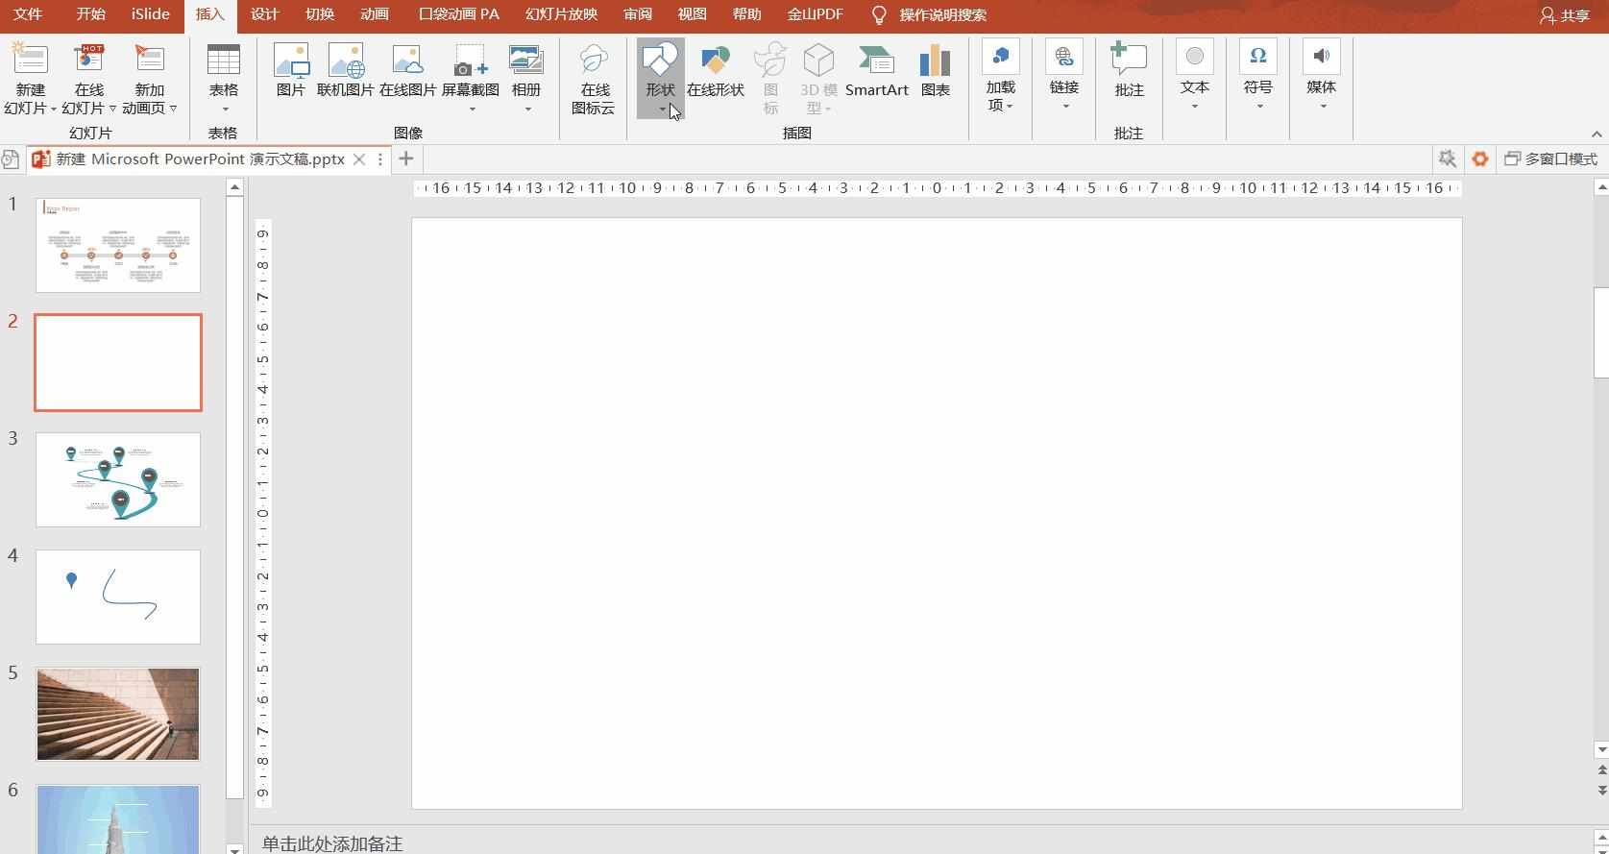Screen dimensions: 1609x854
Task: Open the document tab options (three dots)
Action: (x=380, y=159)
